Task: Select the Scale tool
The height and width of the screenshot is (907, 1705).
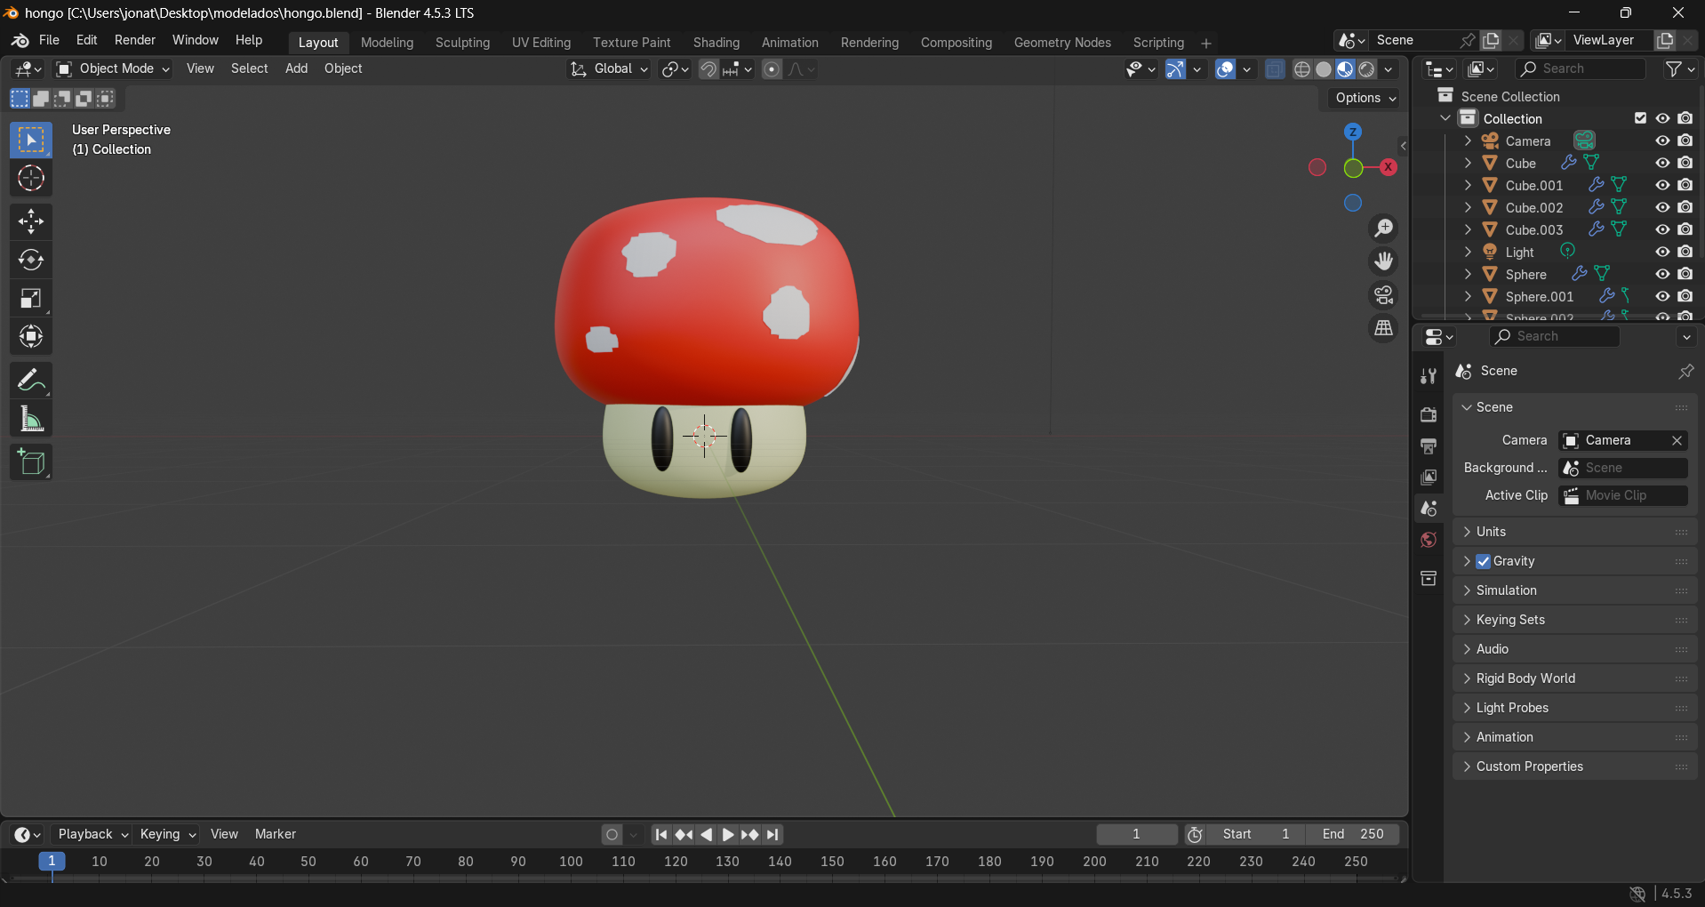Action: click(31, 298)
